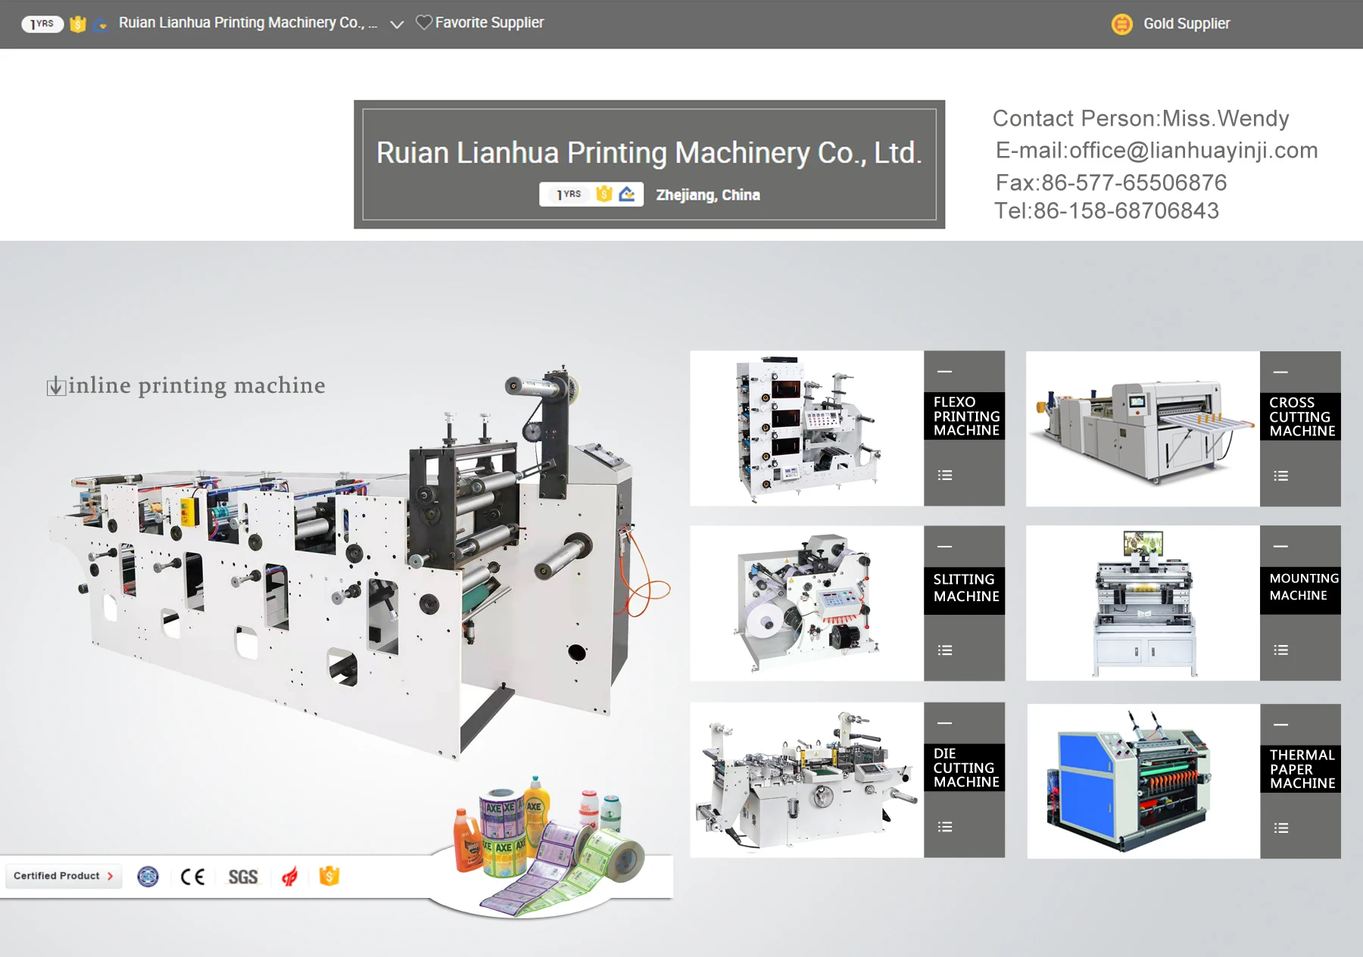Click the Contact Person Miss.Wendy text

click(x=1140, y=119)
